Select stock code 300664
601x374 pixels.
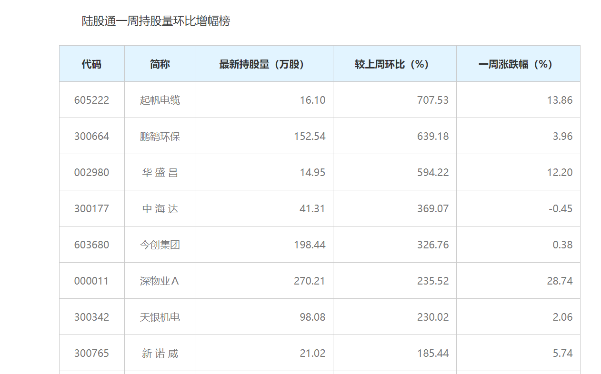pyautogui.click(x=91, y=137)
